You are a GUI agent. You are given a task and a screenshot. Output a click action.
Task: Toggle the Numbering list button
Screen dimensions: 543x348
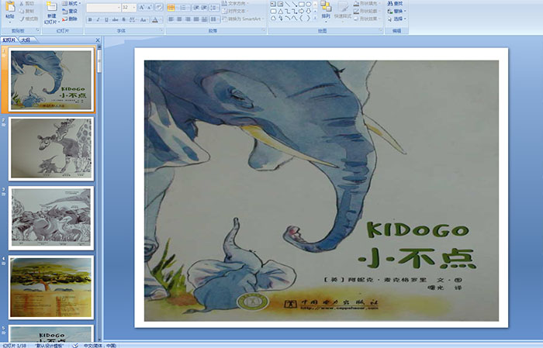coord(183,7)
